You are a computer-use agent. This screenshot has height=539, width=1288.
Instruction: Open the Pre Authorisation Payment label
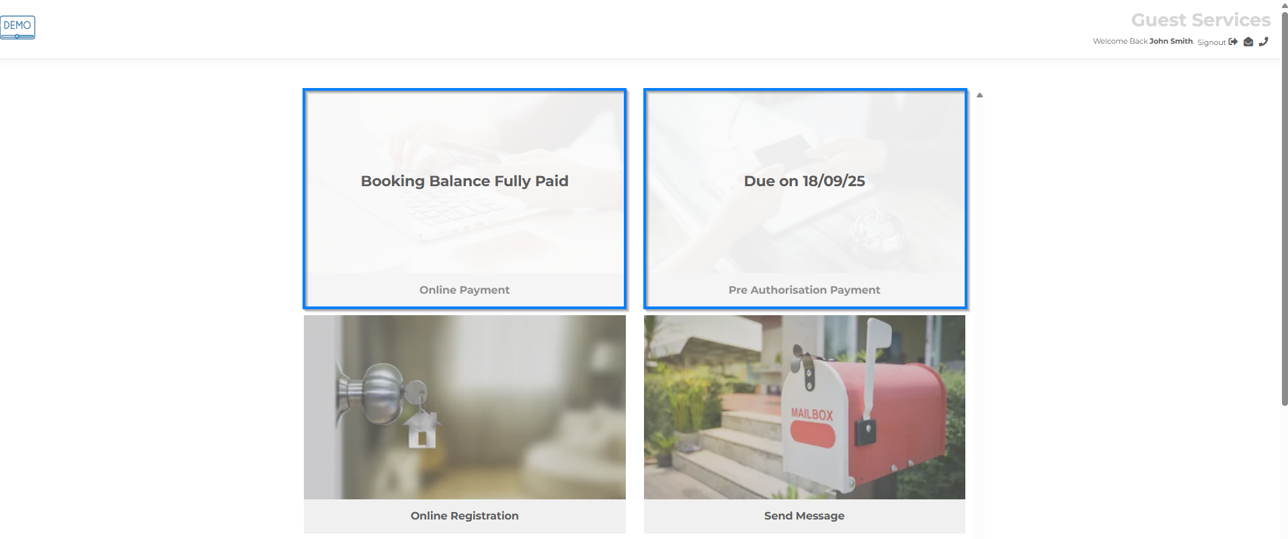point(804,290)
